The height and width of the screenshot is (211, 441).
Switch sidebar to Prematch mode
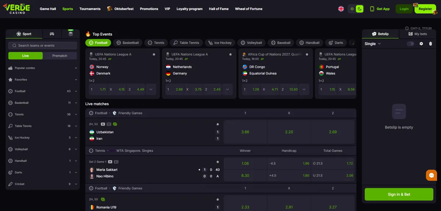click(60, 56)
